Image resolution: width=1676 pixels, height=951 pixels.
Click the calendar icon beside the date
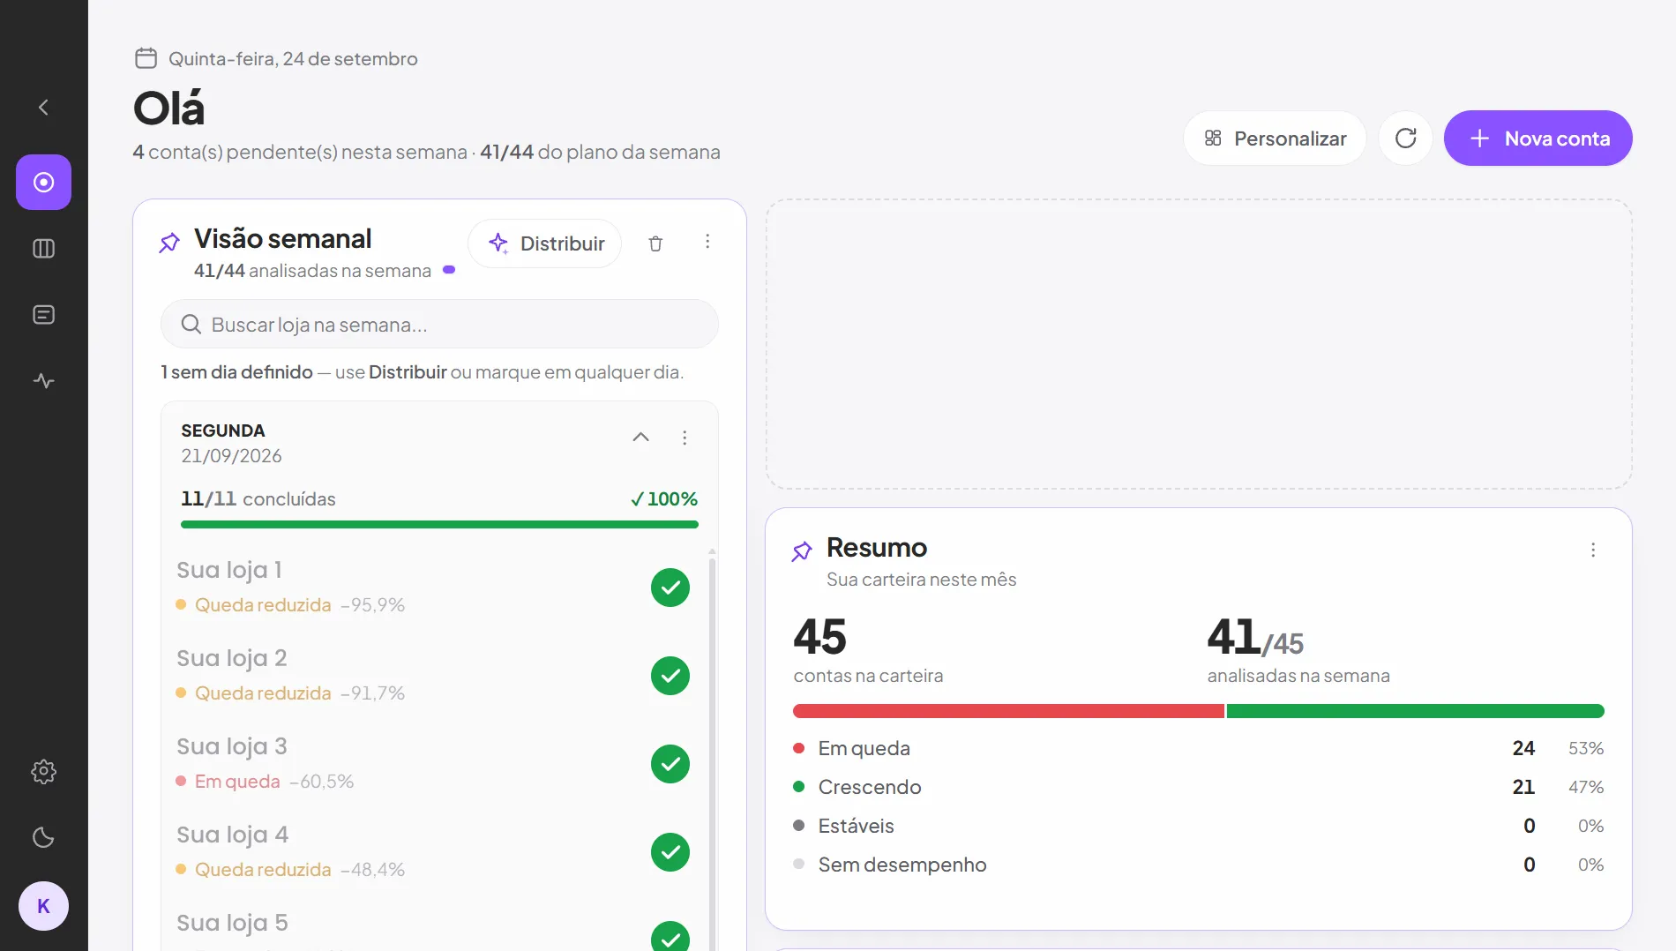[x=146, y=58]
